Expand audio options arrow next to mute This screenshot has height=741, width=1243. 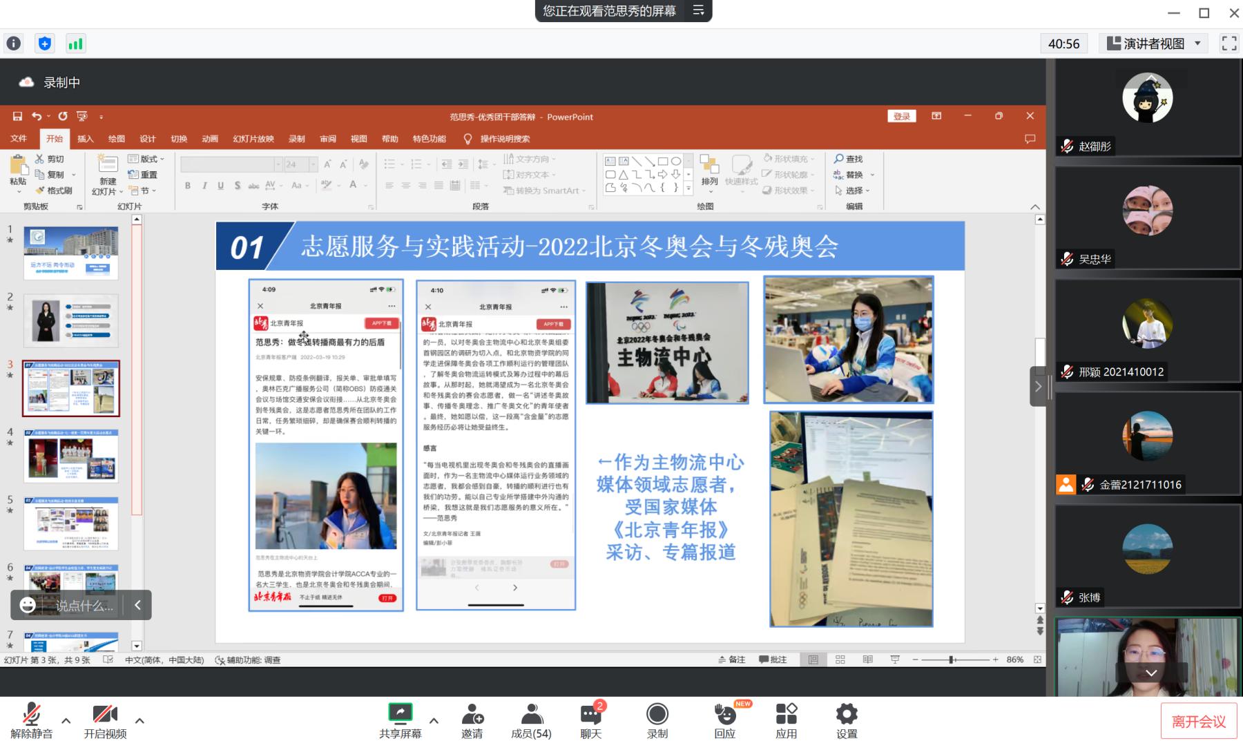click(x=66, y=720)
